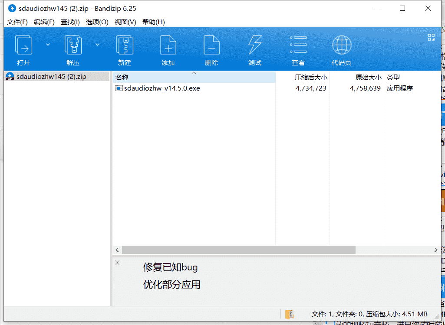Minimize the Bandizip window
The width and height of the screenshot is (445, 325).
tap(377, 9)
